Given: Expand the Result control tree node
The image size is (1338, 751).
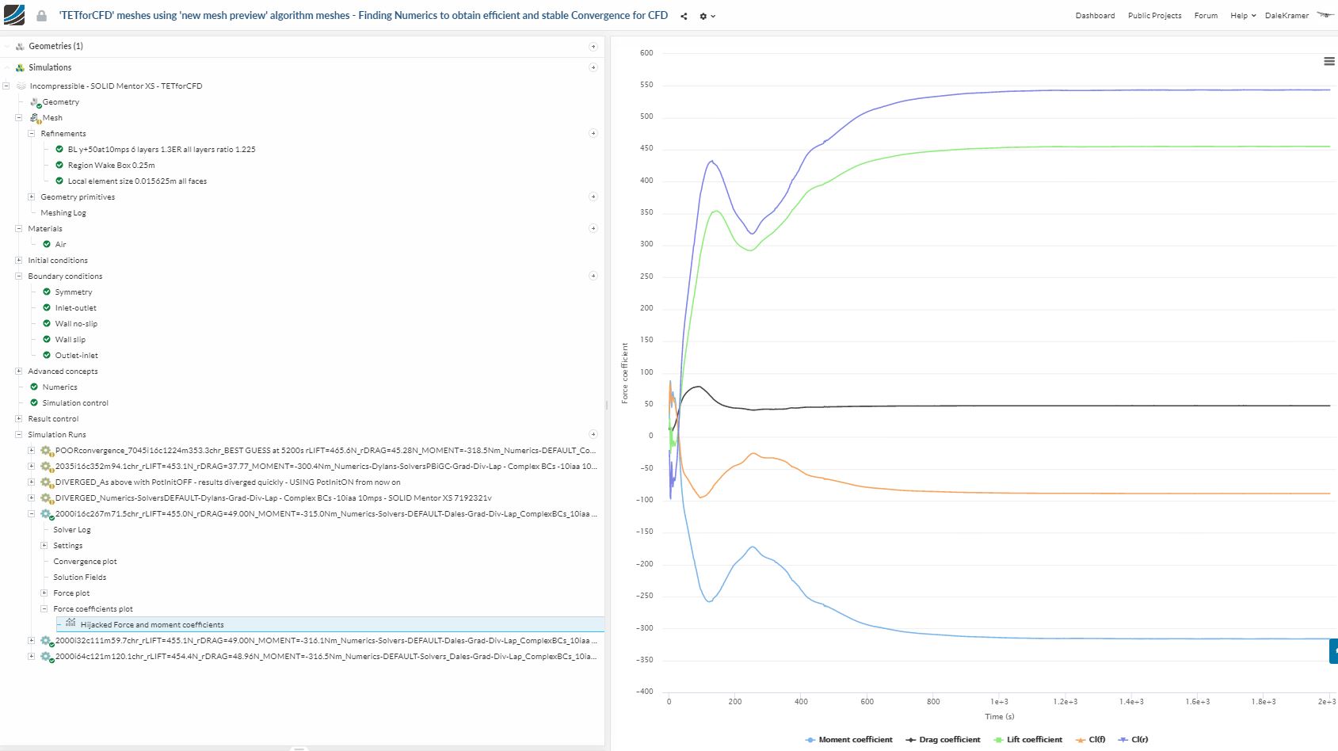Looking at the screenshot, I should (19, 418).
